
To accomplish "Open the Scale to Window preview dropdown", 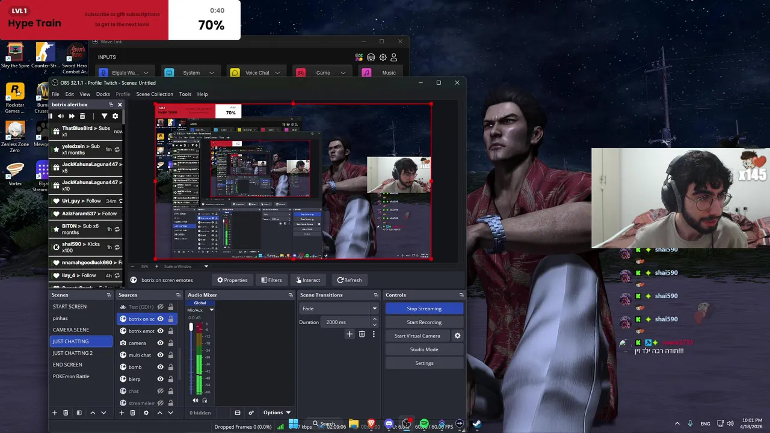I will 206,266.
